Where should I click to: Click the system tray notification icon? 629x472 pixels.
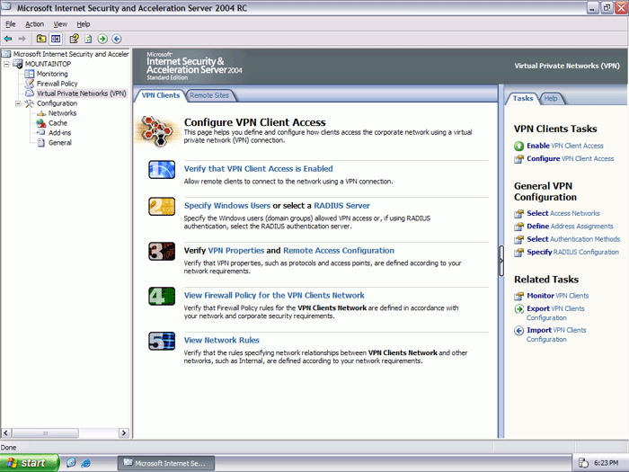[584, 463]
